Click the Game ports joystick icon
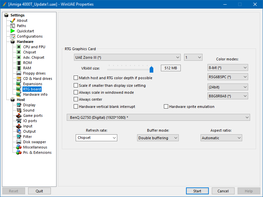The width and height of the screenshot is (263, 197). (x=19, y=115)
